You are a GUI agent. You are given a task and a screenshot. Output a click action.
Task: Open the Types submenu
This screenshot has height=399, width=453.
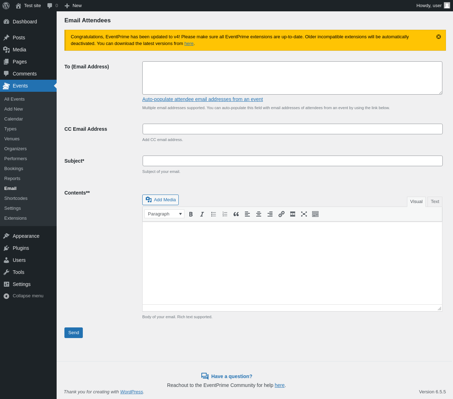[28, 129]
